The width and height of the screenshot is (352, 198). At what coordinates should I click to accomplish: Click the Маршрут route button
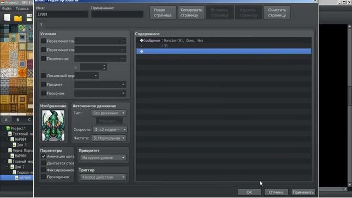pyautogui.click(x=109, y=121)
